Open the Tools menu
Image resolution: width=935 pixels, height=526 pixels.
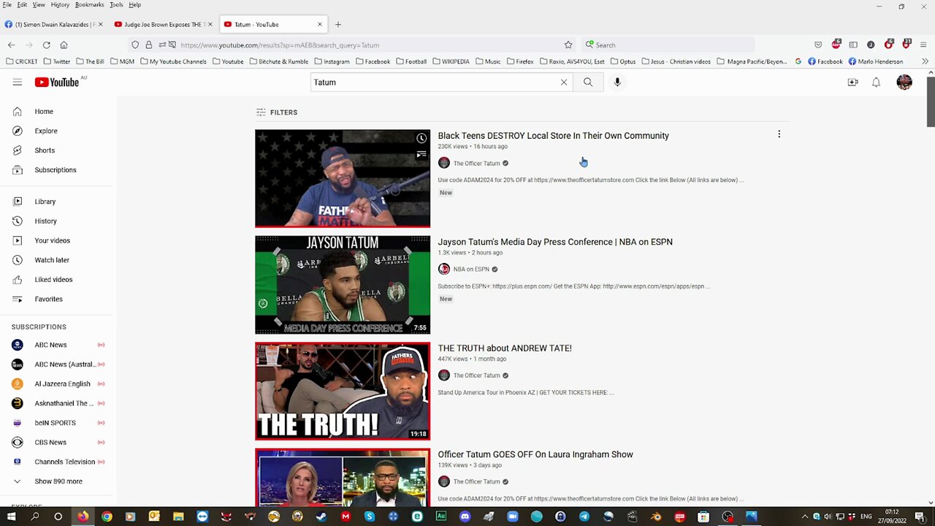pos(116,4)
